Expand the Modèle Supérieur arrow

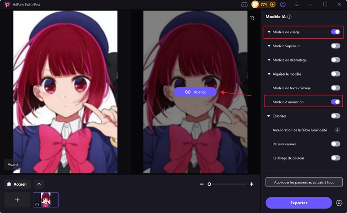coord(269,46)
